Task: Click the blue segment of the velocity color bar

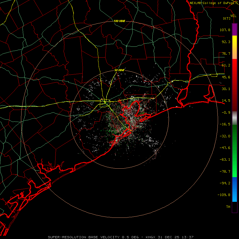Action: click(x=234, y=189)
